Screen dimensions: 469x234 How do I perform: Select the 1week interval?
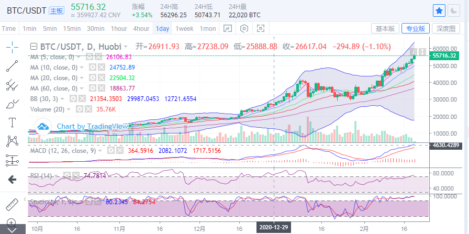(x=184, y=29)
